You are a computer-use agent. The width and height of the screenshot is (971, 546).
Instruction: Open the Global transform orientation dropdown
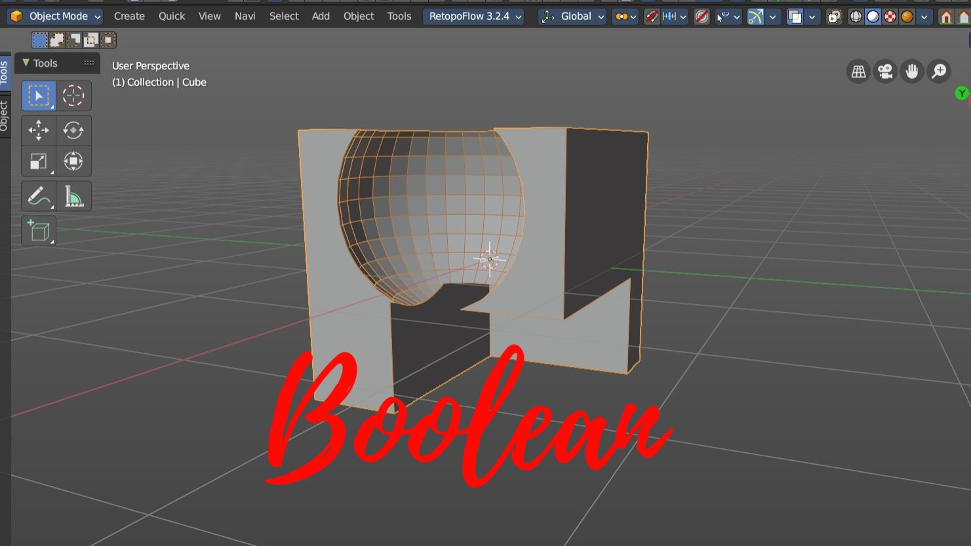click(572, 16)
